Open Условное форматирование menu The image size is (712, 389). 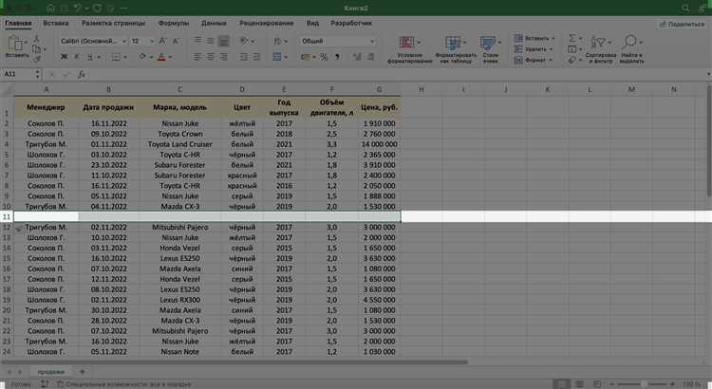point(409,49)
